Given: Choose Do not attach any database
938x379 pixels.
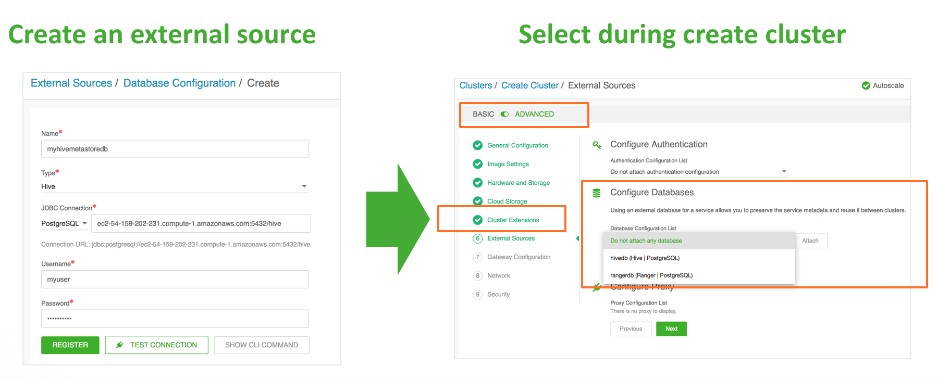Looking at the screenshot, I should click(646, 241).
